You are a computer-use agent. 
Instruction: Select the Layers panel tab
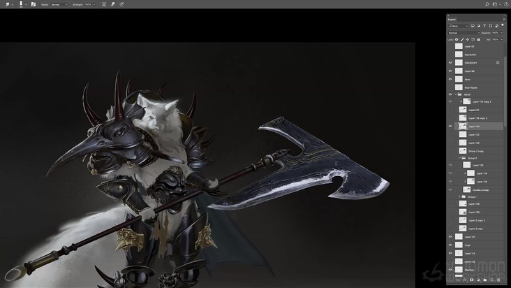[x=452, y=20]
